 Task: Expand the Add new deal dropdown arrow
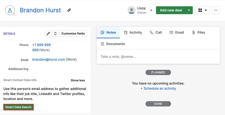(189, 10)
